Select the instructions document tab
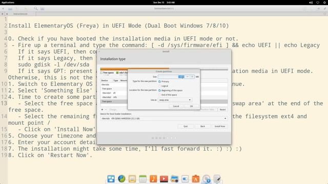The width and height of the screenshot is (328, 184). point(20,14)
